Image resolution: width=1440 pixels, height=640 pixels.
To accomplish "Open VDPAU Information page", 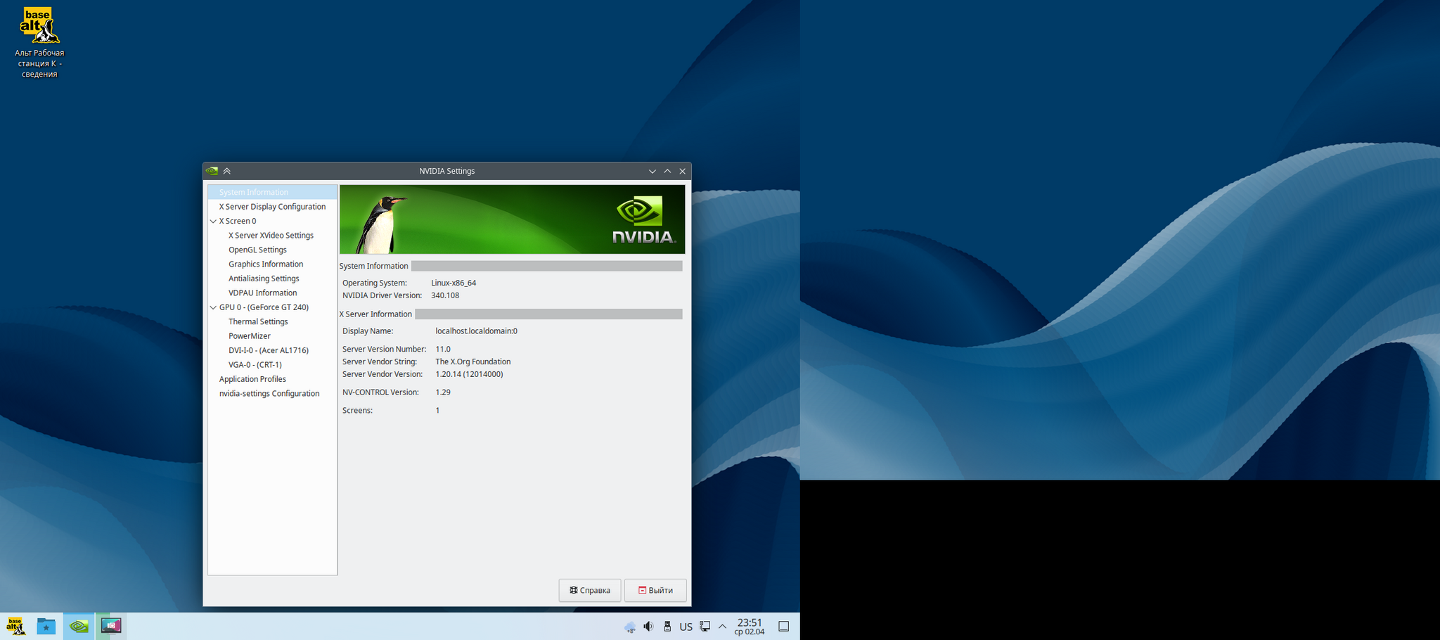I will 262,293.
